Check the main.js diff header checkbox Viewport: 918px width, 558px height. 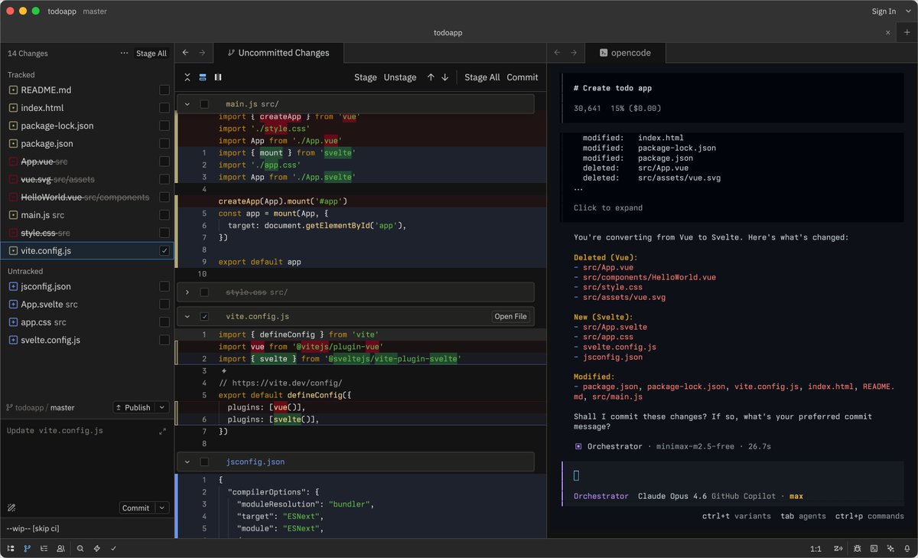pyautogui.click(x=204, y=103)
